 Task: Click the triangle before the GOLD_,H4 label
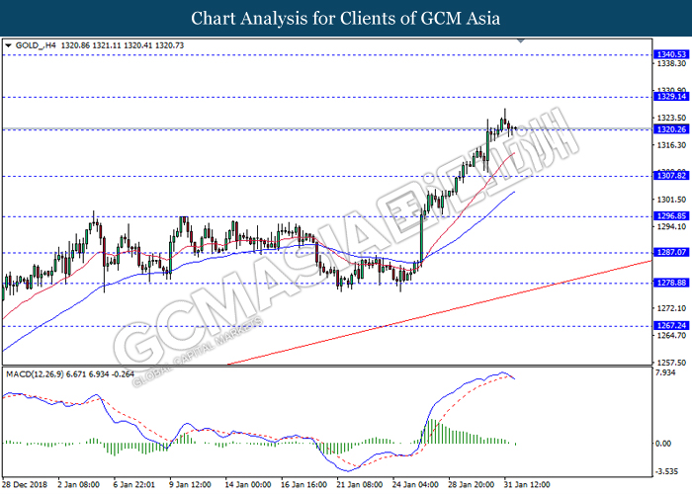pyautogui.click(x=8, y=45)
